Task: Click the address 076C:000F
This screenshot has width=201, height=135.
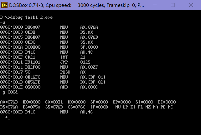Action: click(x=11, y=57)
